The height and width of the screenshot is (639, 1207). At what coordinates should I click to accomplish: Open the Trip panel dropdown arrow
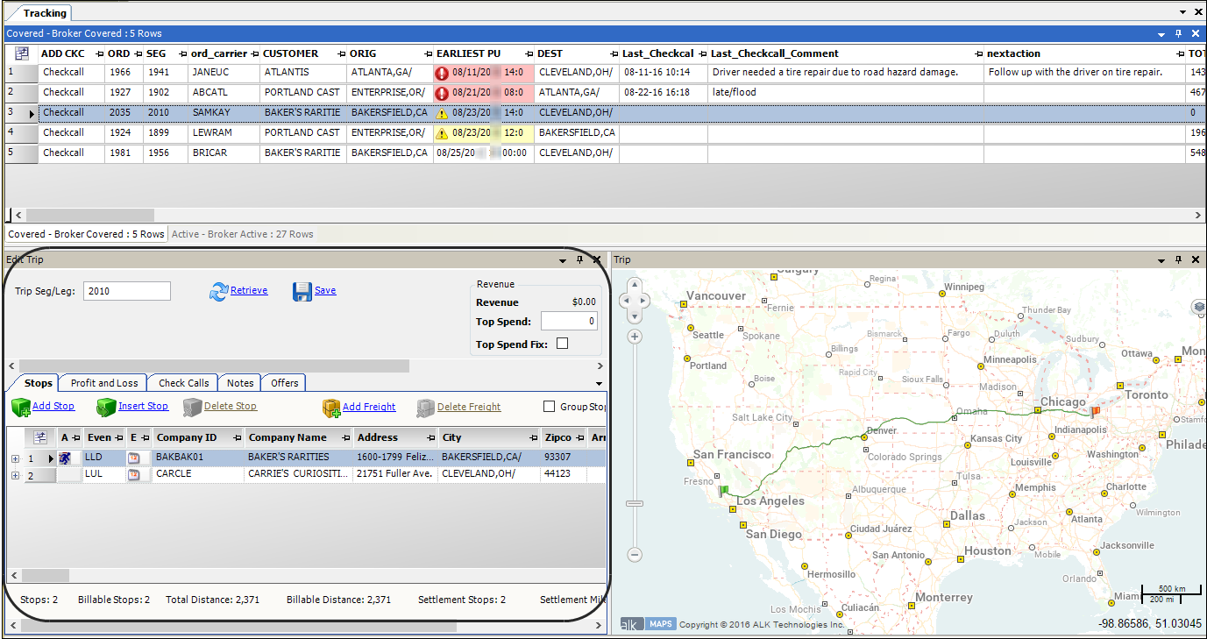tap(1161, 260)
